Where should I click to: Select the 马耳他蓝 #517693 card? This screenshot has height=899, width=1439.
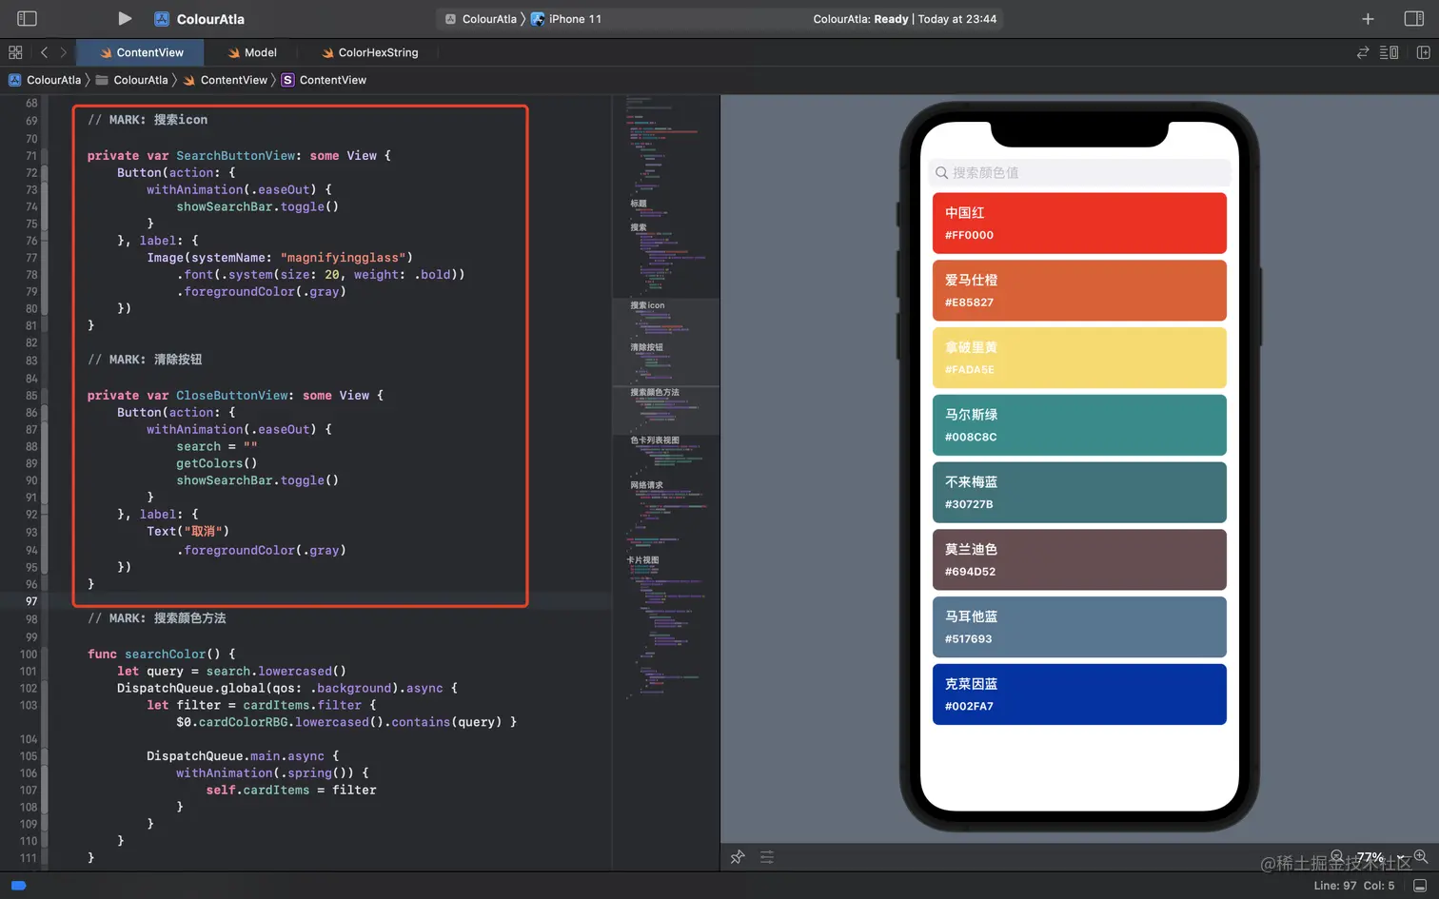click(x=1079, y=627)
